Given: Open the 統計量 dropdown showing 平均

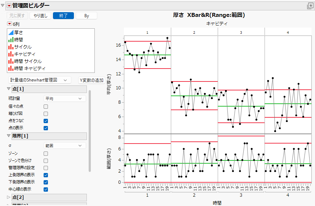Looking at the screenshot, I should pos(65,99).
